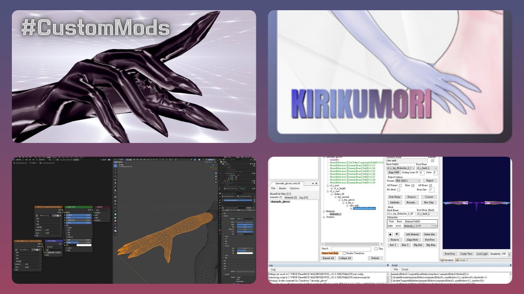Collapse the cf_o_root tree node

[x=327, y=191]
